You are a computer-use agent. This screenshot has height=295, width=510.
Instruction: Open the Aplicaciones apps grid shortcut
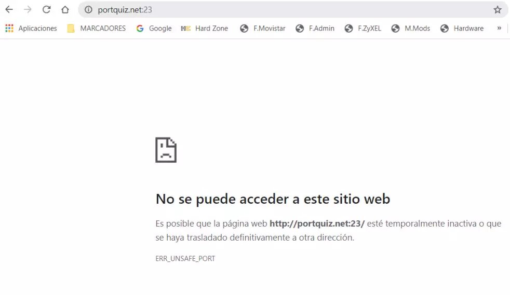[31, 29]
